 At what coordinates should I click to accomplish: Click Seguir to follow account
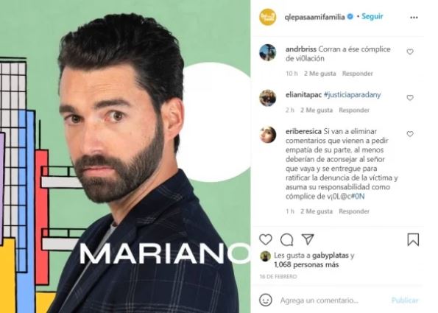(372, 16)
